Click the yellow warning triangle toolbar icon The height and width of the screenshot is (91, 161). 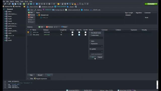[x=75, y=4]
